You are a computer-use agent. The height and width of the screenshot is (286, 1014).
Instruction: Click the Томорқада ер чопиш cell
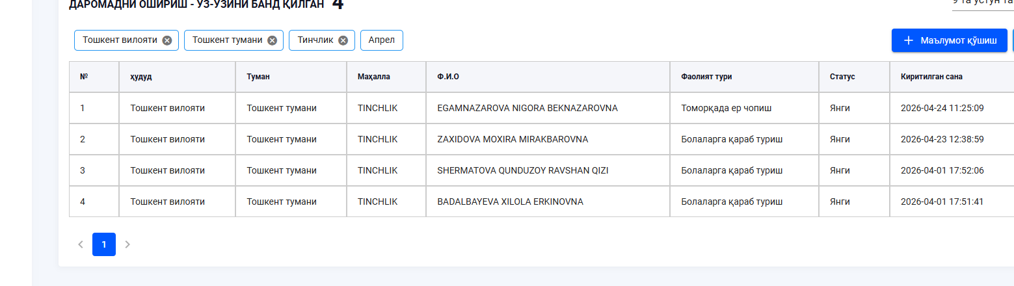726,108
